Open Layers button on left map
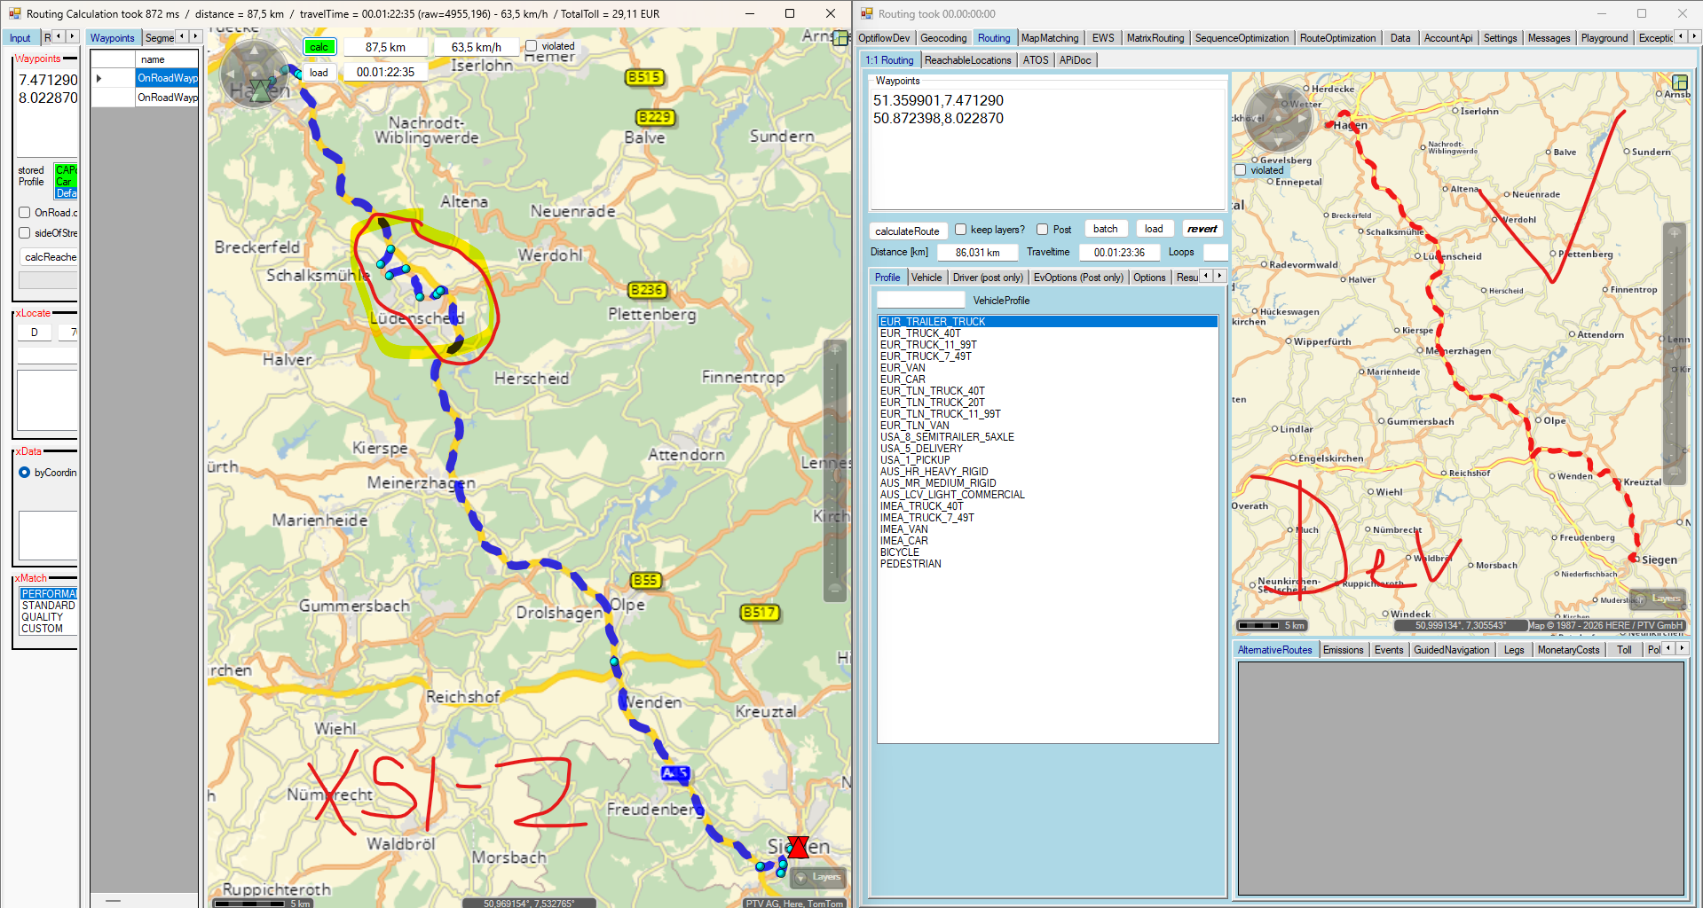Screen dimensions: 1703x908 [818, 877]
